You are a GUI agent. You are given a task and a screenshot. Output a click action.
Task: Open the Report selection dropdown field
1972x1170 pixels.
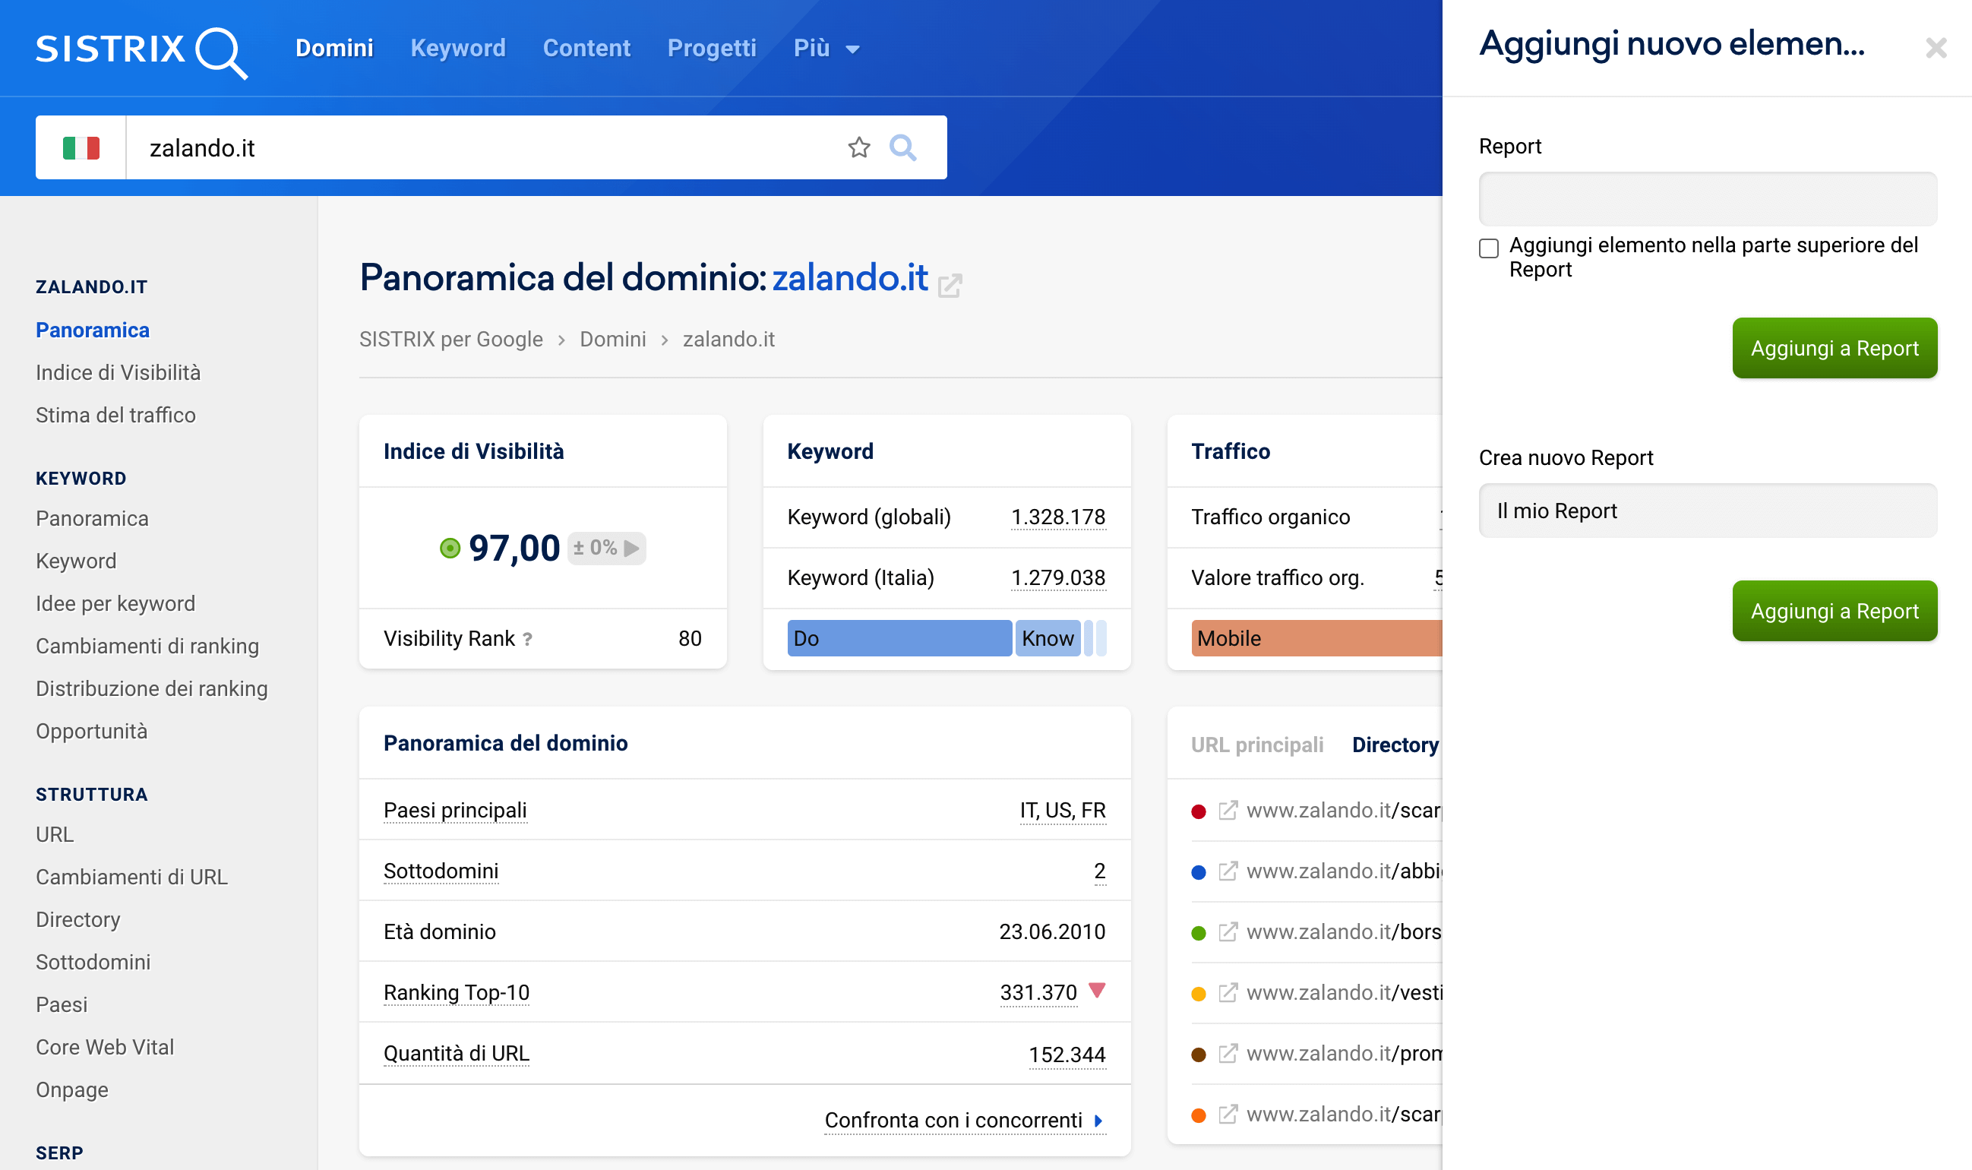(x=1708, y=200)
